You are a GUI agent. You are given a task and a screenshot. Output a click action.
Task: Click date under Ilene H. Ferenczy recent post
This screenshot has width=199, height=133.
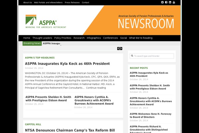pyautogui.click(x=139, y=120)
